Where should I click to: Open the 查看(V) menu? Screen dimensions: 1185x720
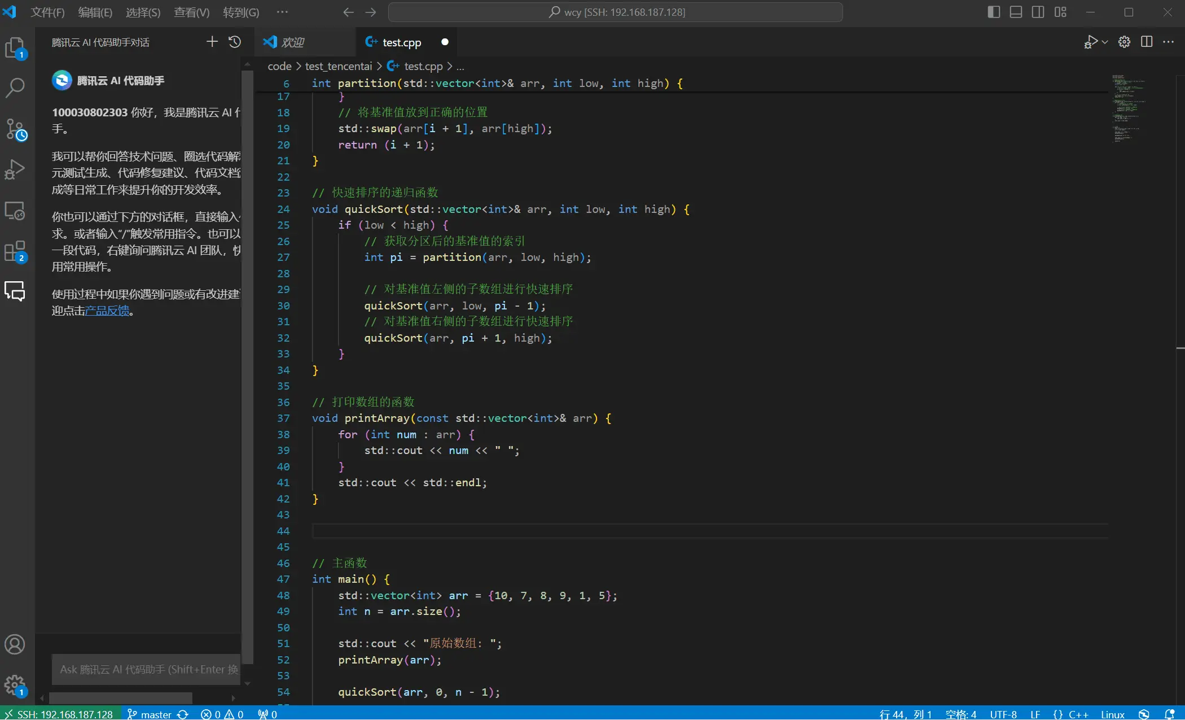pos(191,12)
